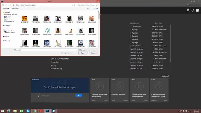Switch to Photoshop taskbar icon
The image size is (201, 113).
47,111
